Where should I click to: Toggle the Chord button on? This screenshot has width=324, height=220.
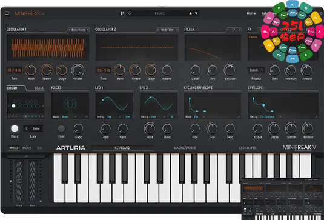[x=15, y=128]
